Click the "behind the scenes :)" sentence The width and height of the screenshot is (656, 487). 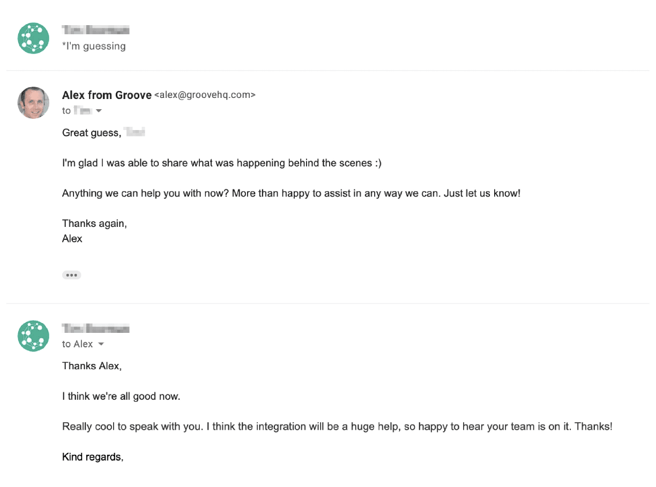point(221,163)
